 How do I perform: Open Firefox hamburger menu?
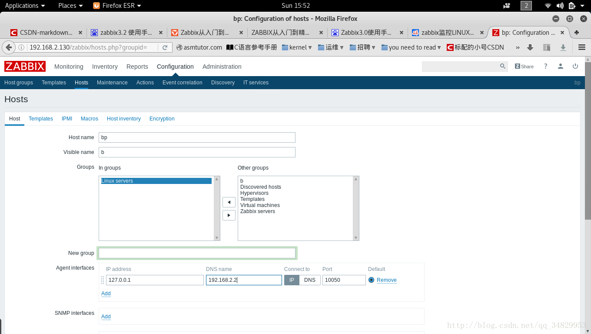582,47
